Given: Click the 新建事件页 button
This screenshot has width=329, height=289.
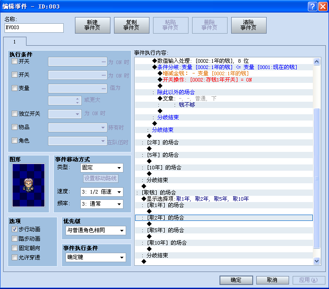Looking at the screenshot, I should [92, 25].
